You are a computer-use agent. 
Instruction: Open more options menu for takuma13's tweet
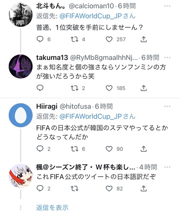[x=167, y=58]
